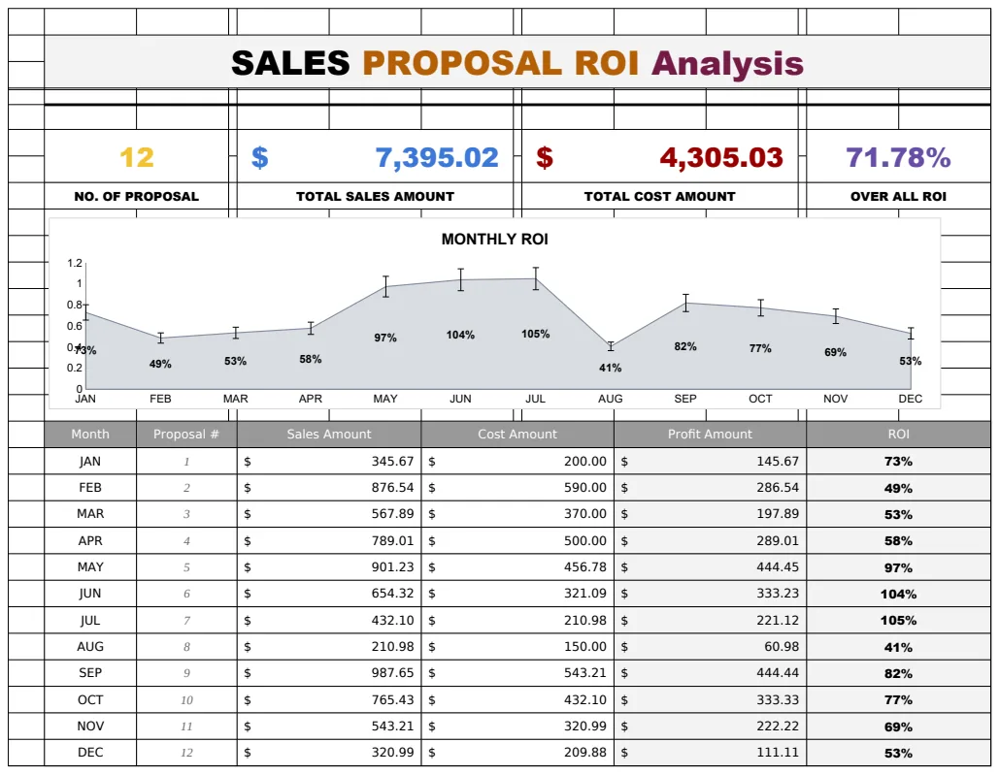Select profit amount cell 60.98

coord(710,647)
